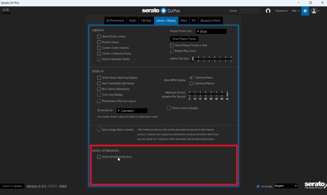Open the Expansion Packs tab
Screen dimensions: 327x195
(x=210, y=21)
